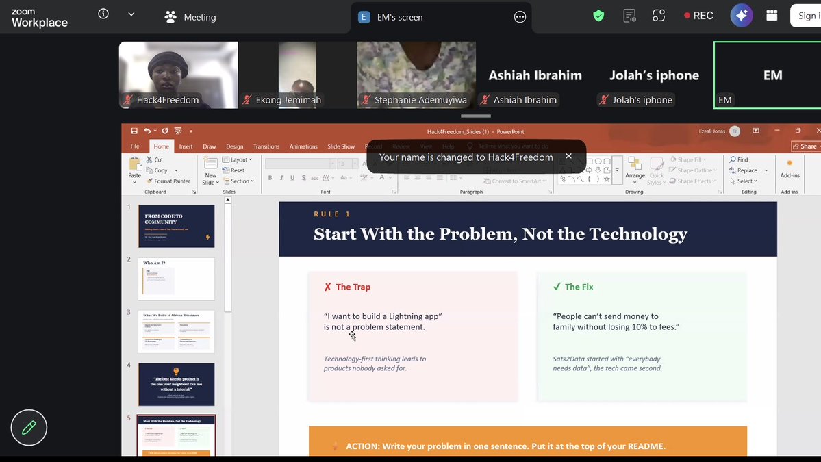Select the Stephanie Ademuyiwa video tile
Image resolution: width=821 pixels, height=462 pixels.
(416, 75)
